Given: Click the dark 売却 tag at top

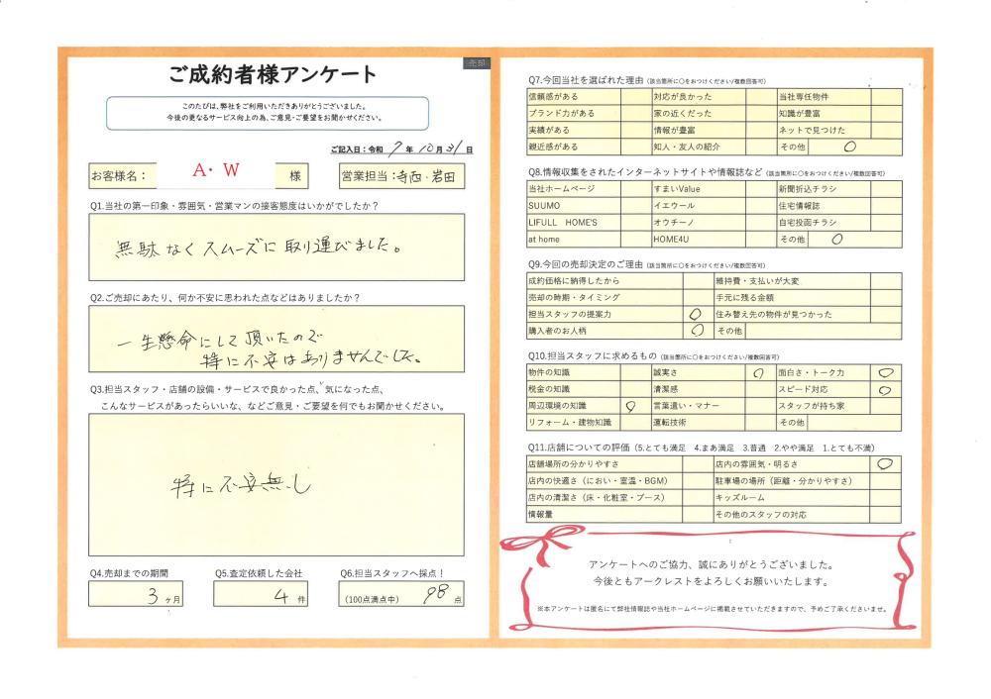Looking at the screenshot, I should coord(476,62).
